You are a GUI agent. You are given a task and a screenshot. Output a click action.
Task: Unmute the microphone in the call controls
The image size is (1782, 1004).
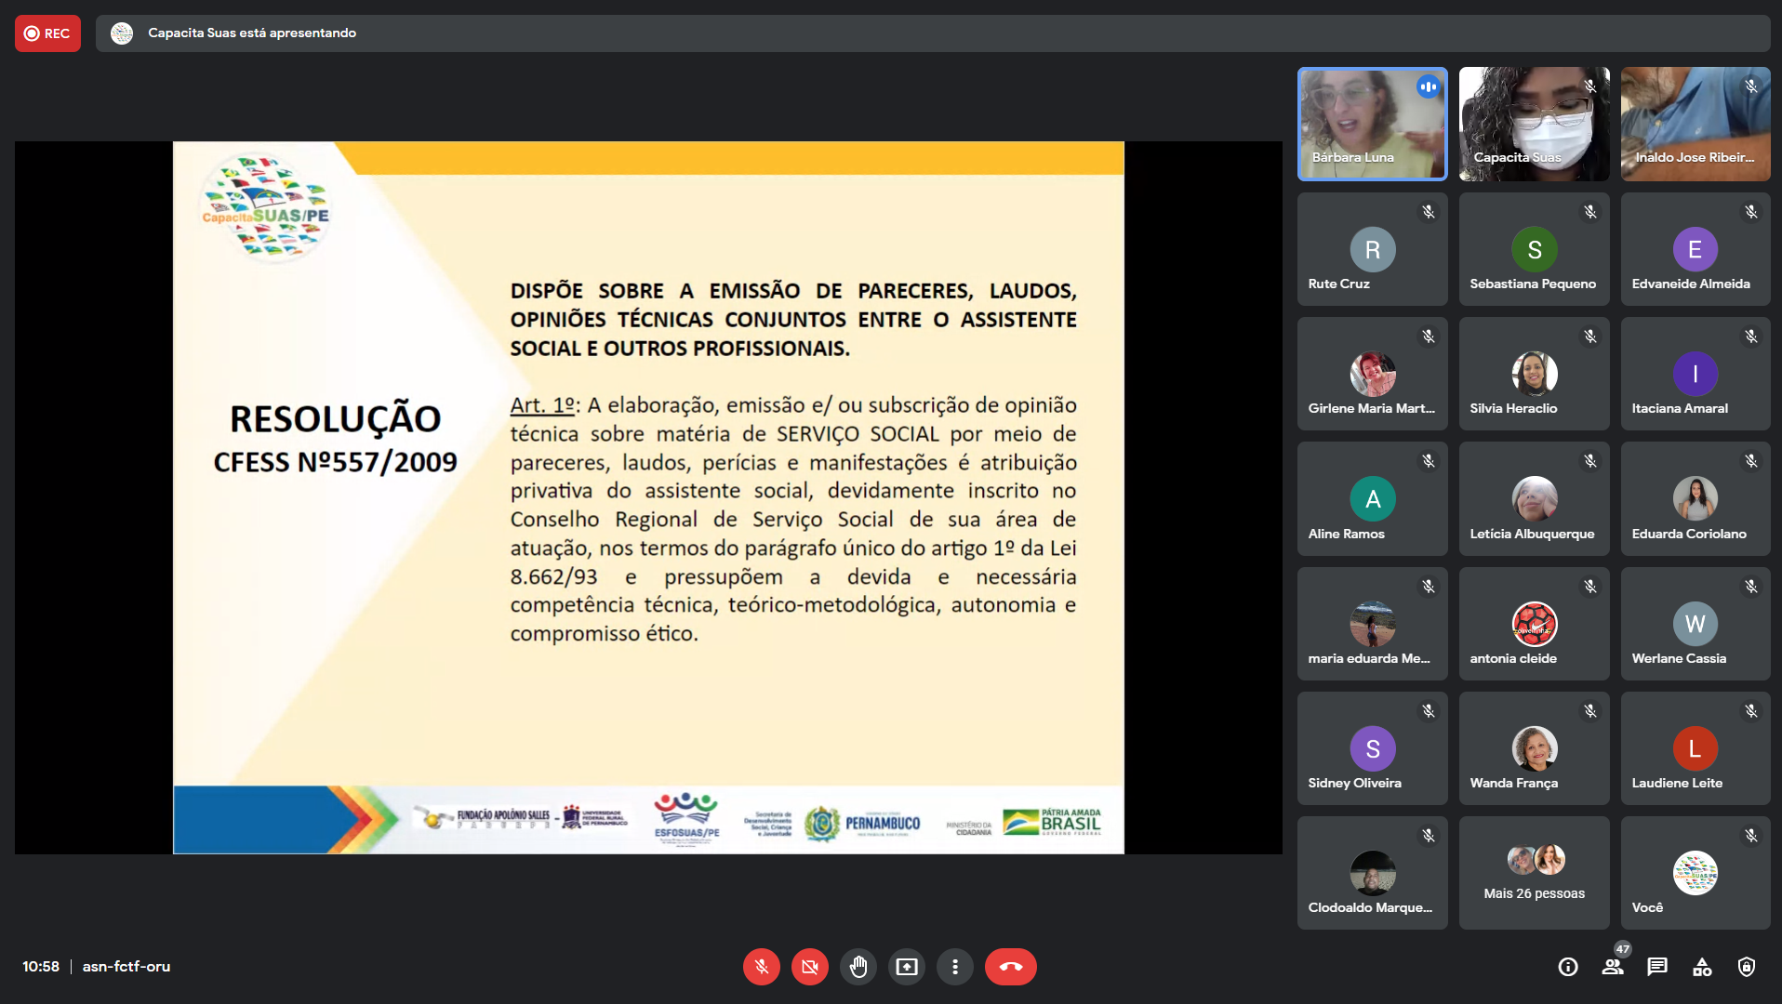761,967
